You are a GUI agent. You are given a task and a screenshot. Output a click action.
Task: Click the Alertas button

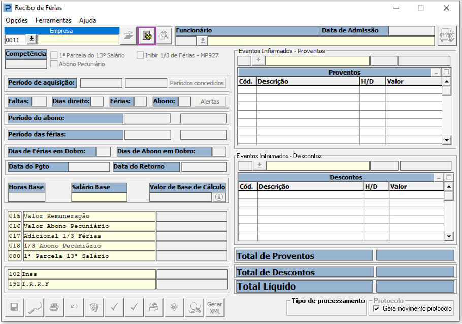point(210,102)
